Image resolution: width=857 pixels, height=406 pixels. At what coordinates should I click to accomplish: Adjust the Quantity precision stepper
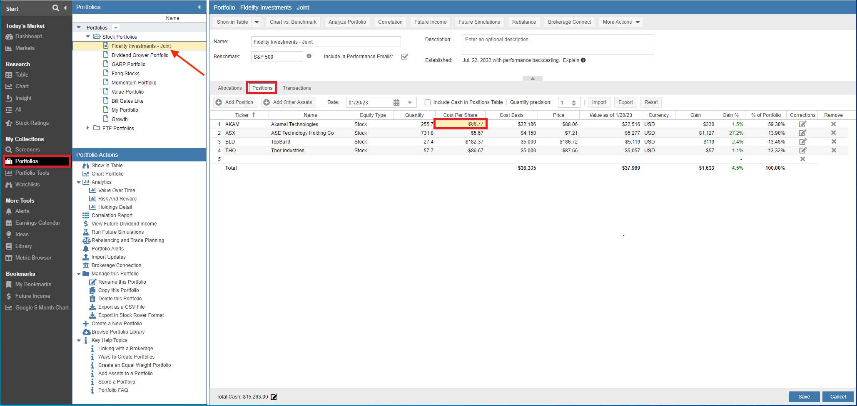[x=574, y=103]
